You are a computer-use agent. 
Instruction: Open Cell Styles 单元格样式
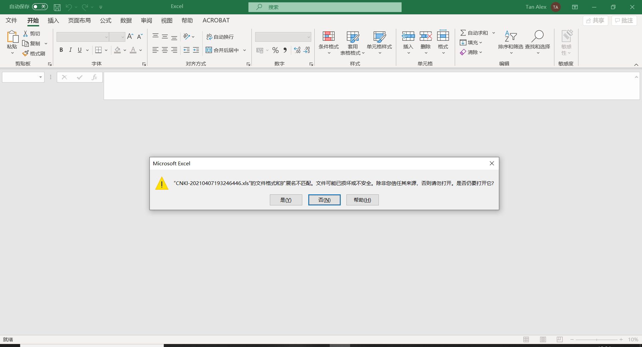click(x=379, y=42)
